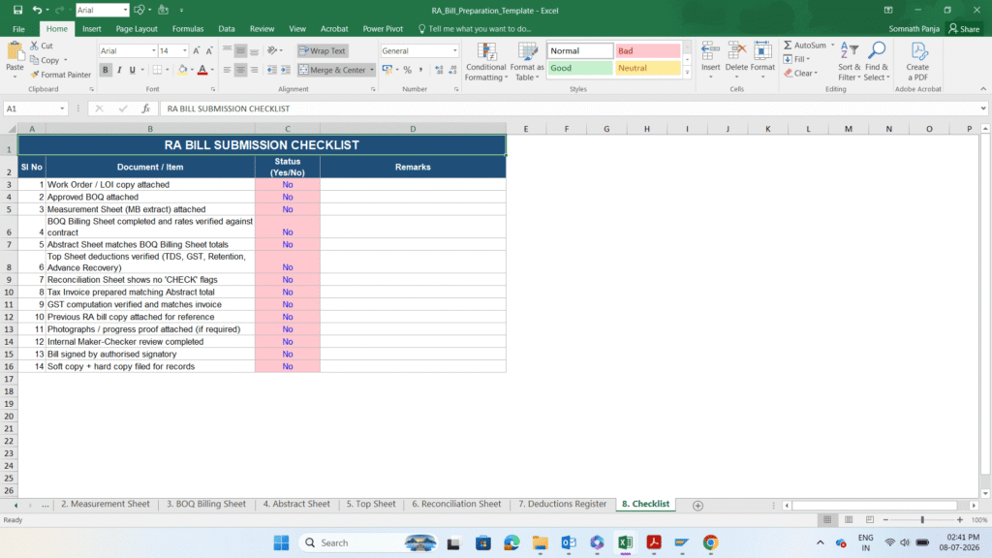Toggle underline formatting
Screen dimensions: 992x558
(132, 70)
